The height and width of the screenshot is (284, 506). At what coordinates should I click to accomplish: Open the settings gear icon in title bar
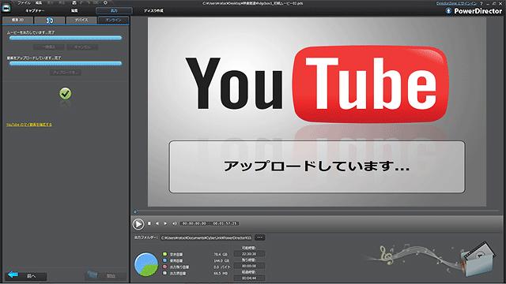(x=105, y=3)
